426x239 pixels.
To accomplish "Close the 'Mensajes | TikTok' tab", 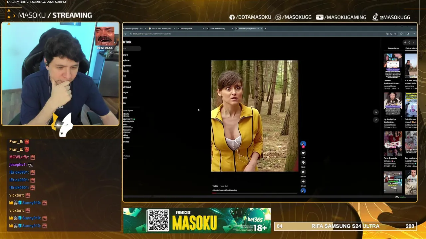I will 203,29.
